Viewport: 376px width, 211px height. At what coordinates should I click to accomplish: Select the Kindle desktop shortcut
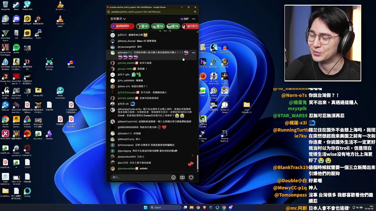[x=214, y=49]
